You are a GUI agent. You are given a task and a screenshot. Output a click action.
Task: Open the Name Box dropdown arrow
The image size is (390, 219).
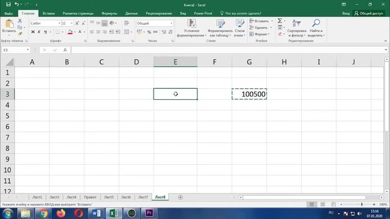[27, 50]
